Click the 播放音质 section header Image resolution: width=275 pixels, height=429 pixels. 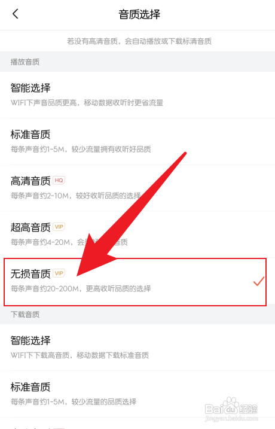25,62
